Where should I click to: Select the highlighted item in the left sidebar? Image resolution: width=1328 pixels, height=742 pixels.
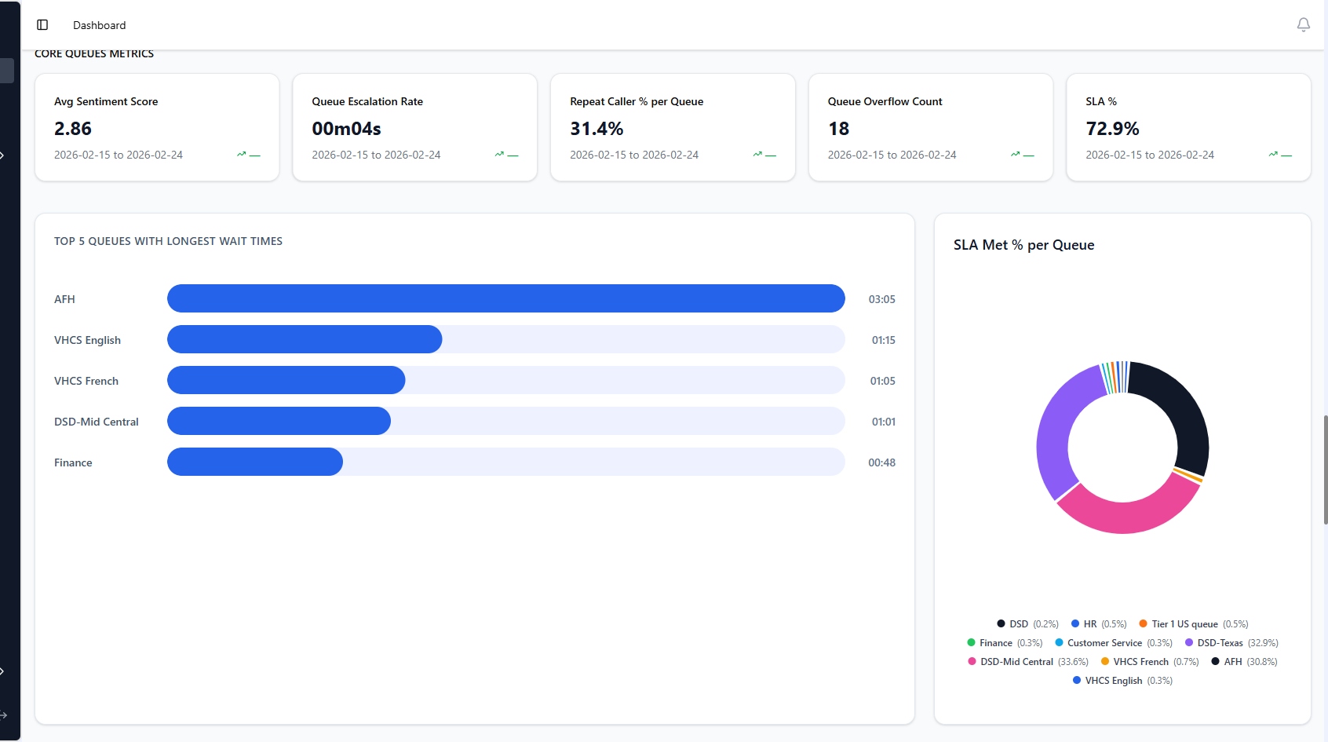click(5, 70)
